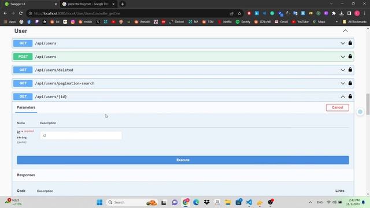Show hidden system tray icons
The image size is (370, 208).
(x=310, y=202)
